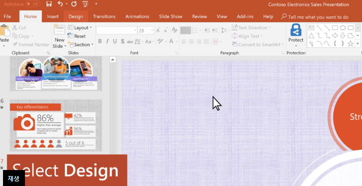
Task: Click the Cut button
Action: click(19, 27)
